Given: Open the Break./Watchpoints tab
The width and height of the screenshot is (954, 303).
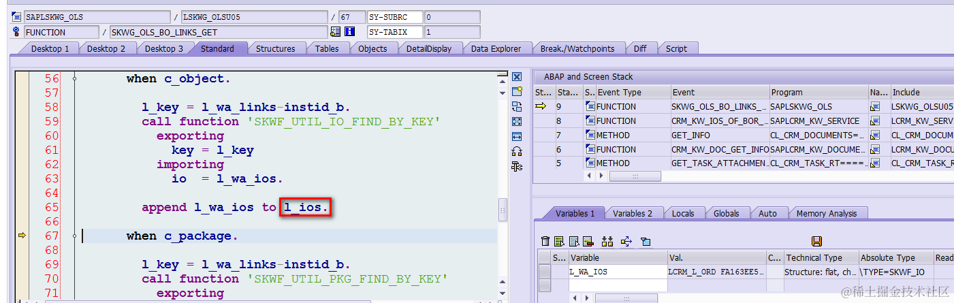Looking at the screenshot, I should 577,48.
